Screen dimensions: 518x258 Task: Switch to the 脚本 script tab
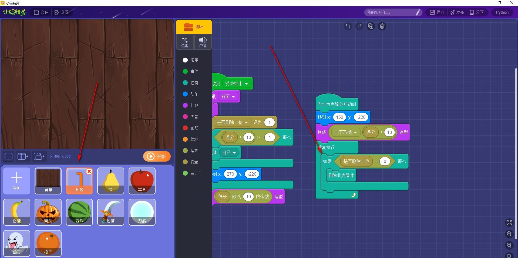coord(194,27)
